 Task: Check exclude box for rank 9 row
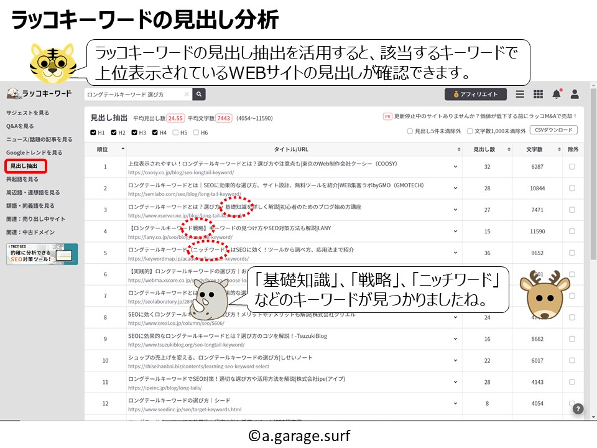[572, 338]
